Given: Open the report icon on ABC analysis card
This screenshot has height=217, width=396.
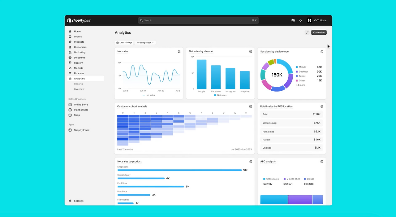Looking at the screenshot, I should click(x=322, y=162).
